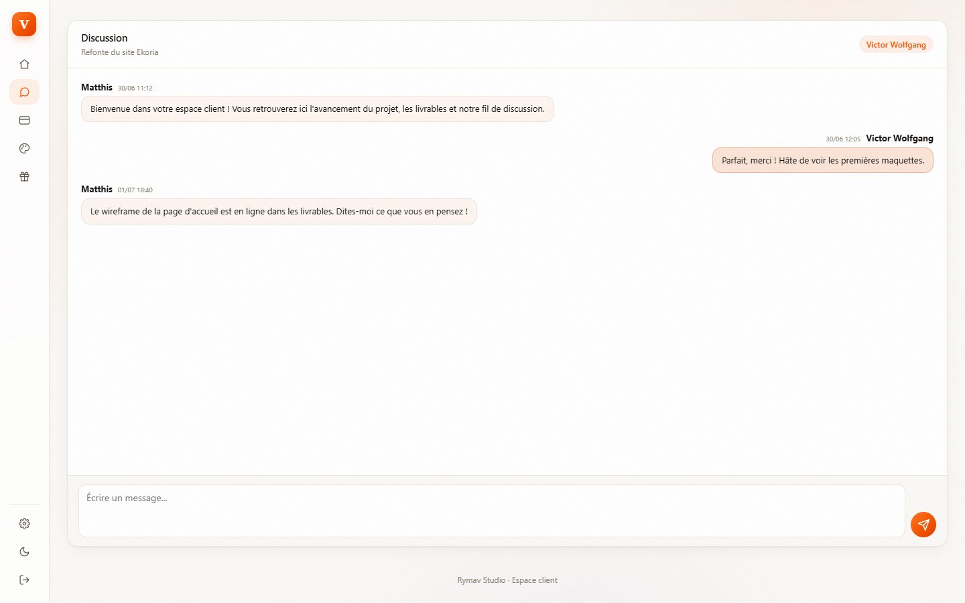The image size is (965, 603).
Task: Click the 'Rymav Studio · Espace client' footer text
Action: pyautogui.click(x=507, y=580)
